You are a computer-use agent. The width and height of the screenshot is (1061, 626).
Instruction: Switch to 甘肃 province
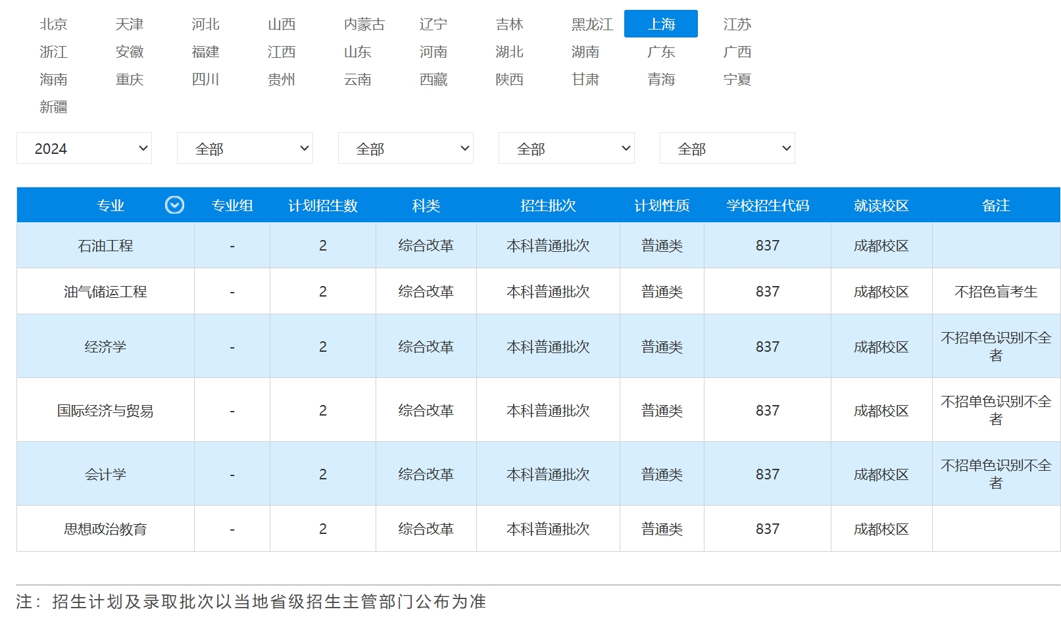585,80
